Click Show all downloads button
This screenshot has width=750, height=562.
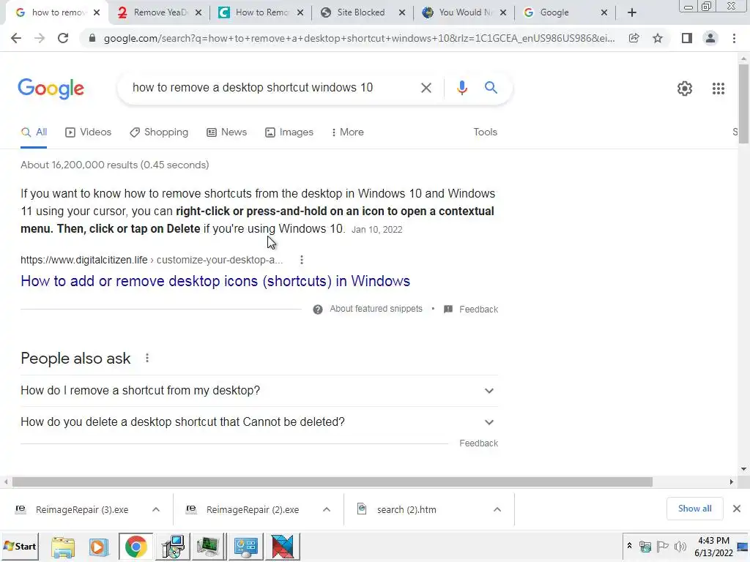tap(694, 509)
